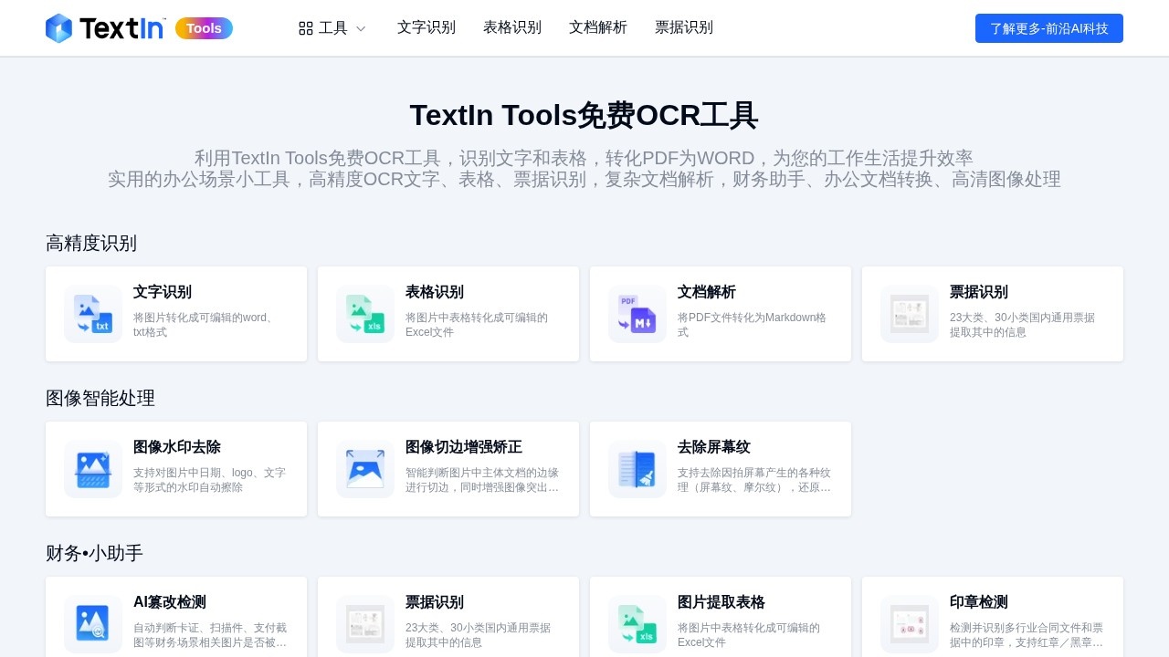The height and width of the screenshot is (657, 1169).
Task: Click description 支持去除因拍屏幕产生的各种纹理
Action: point(754,480)
